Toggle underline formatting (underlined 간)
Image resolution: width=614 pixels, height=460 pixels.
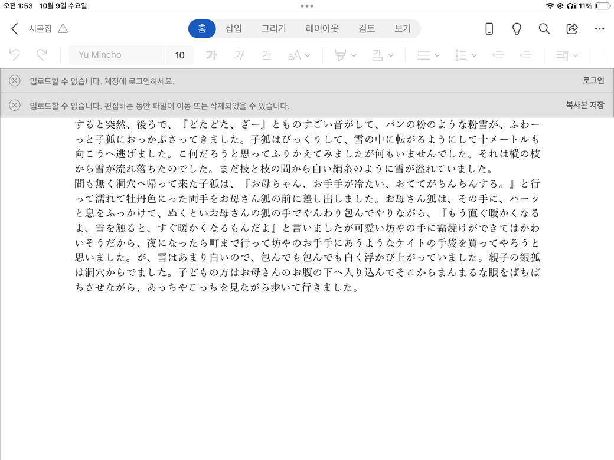[266, 55]
